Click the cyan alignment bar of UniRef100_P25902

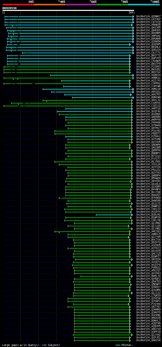[x=99, y=137]
